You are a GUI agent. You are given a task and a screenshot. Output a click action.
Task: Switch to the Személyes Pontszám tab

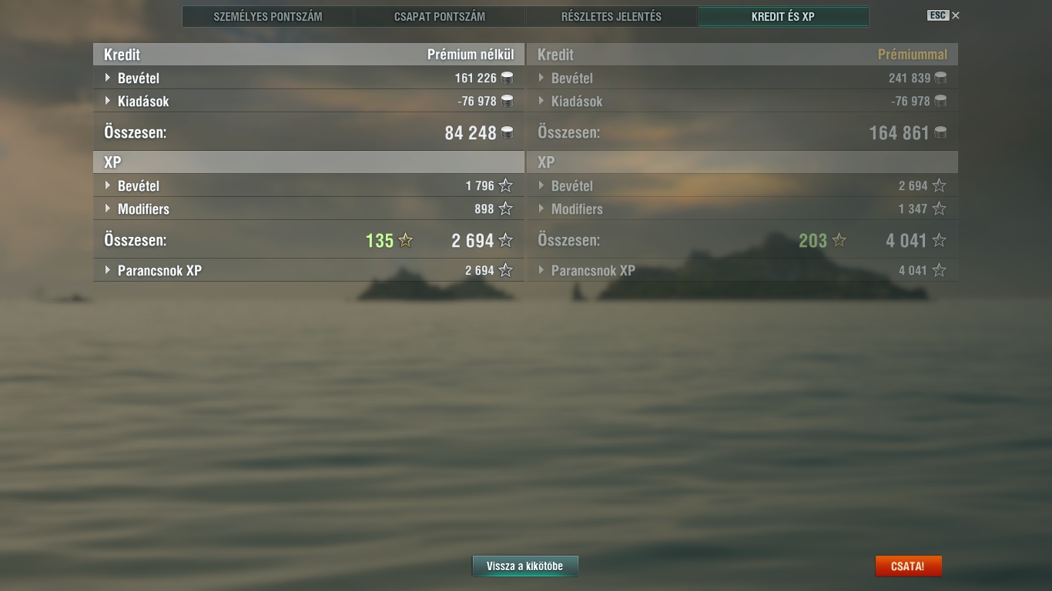click(268, 16)
